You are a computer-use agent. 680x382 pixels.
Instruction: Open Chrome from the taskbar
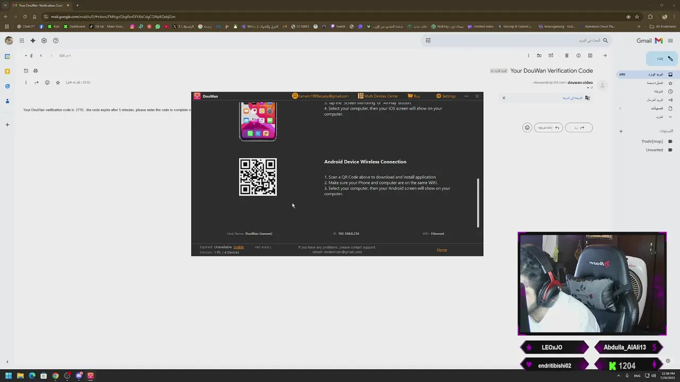55,376
